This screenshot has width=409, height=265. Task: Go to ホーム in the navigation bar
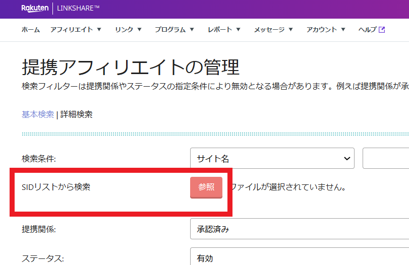(31, 30)
